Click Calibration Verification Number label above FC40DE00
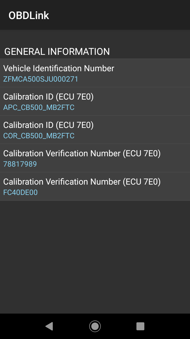 (x=62, y=182)
